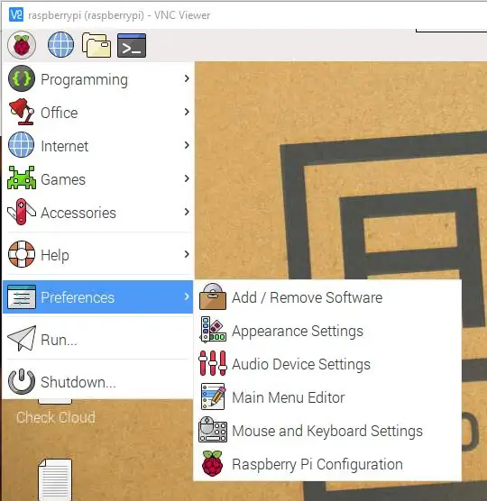Expand the Office submenu arrow
This screenshot has width=487, height=501.
click(x=187, y=112)
